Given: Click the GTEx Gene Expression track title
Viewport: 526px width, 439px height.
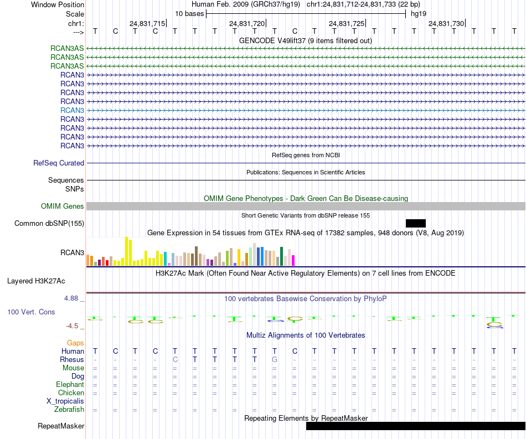Looking at the screenshot, I should coord(306,233).
